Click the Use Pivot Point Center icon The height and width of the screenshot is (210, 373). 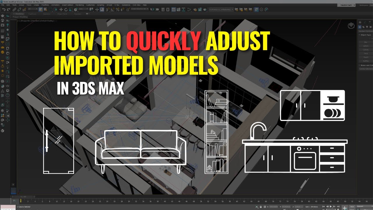coord(92,9)
